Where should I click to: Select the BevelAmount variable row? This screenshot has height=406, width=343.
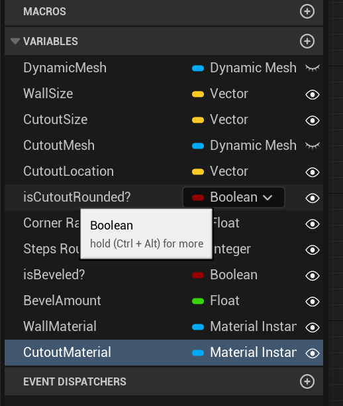(x=164, y=301)
